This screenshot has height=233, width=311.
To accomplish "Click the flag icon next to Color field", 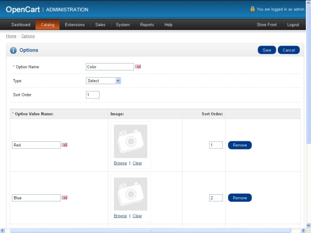I will 138,67.
